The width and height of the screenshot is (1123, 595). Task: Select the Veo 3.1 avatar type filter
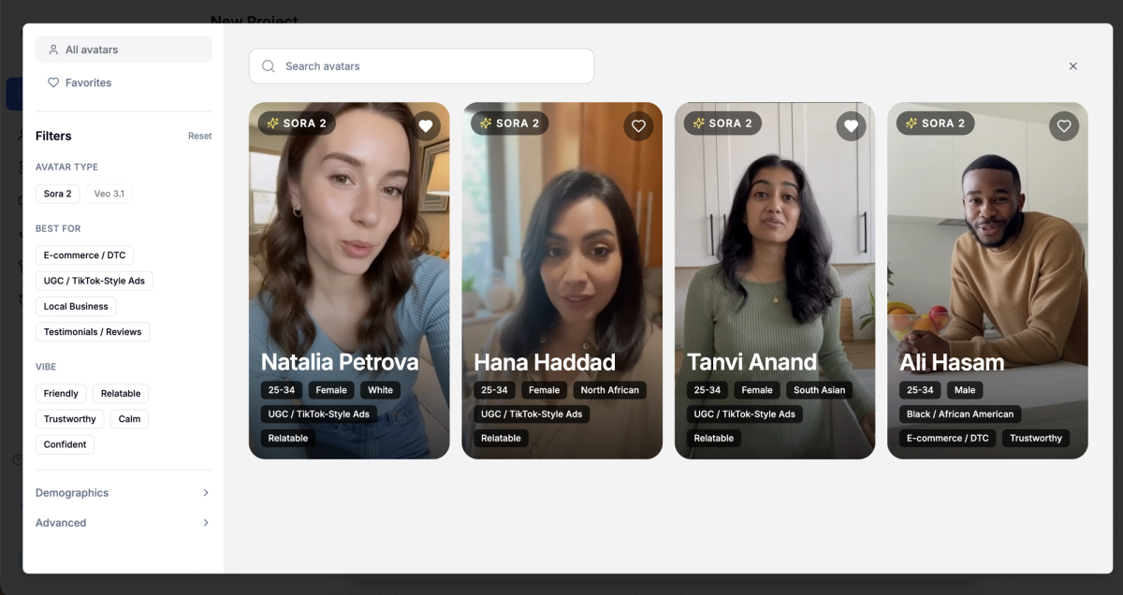(109, 194)
